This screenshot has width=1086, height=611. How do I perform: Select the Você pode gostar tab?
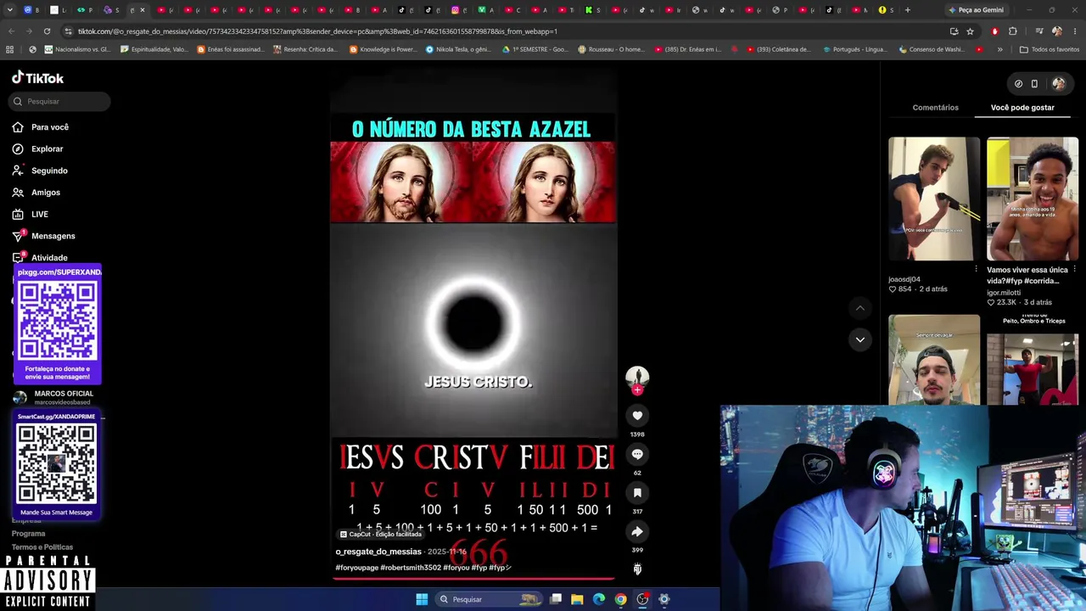pyautogui.click(x=1022, y=108)
